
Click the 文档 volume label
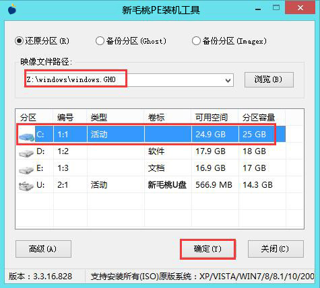156,168
